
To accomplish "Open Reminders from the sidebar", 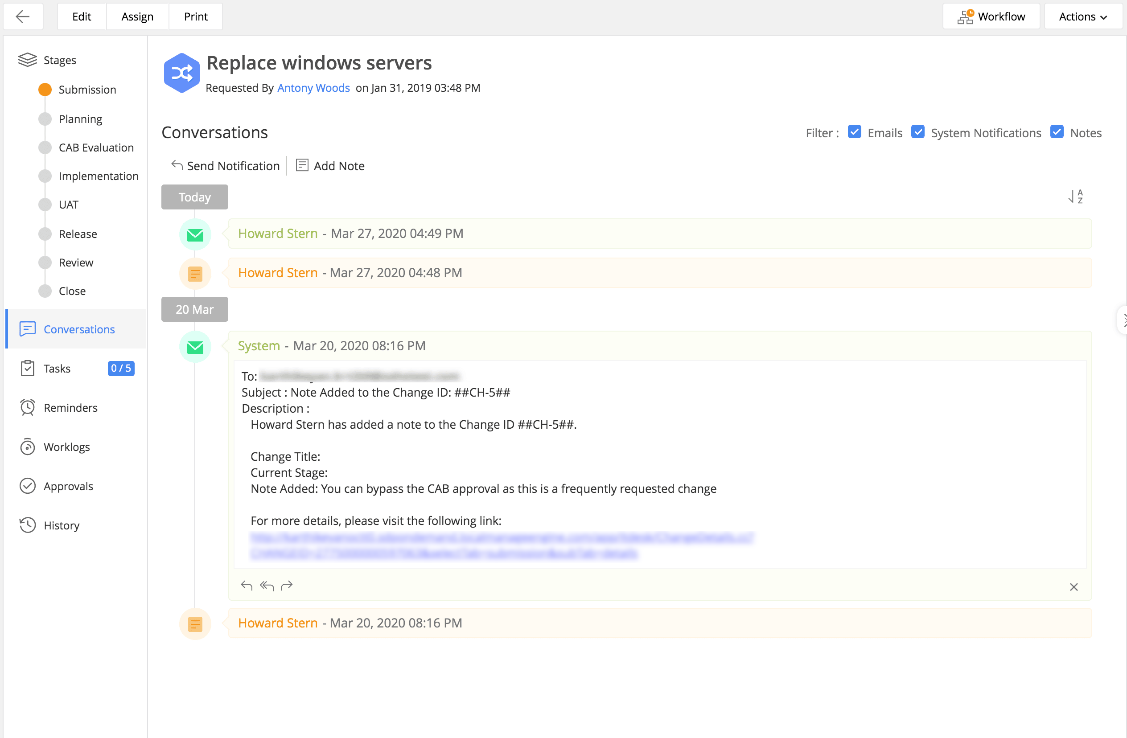I will (x=70, y=408).
